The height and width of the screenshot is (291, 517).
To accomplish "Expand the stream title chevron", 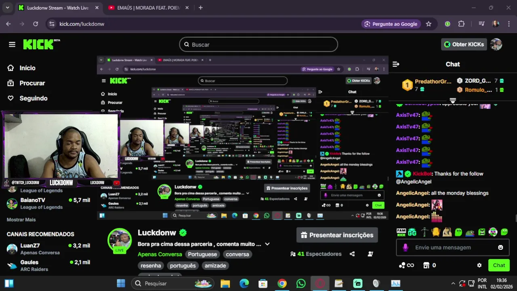I will click(267, 244).
